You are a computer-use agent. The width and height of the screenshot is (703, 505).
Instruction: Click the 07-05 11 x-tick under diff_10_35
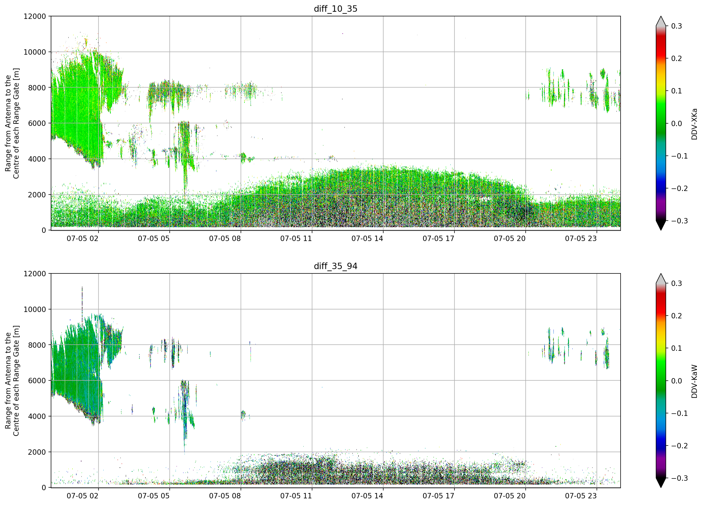[x=296, y=238]
